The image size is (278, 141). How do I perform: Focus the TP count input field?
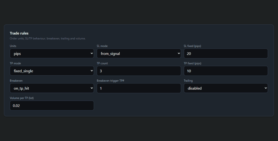coord(139,71)
